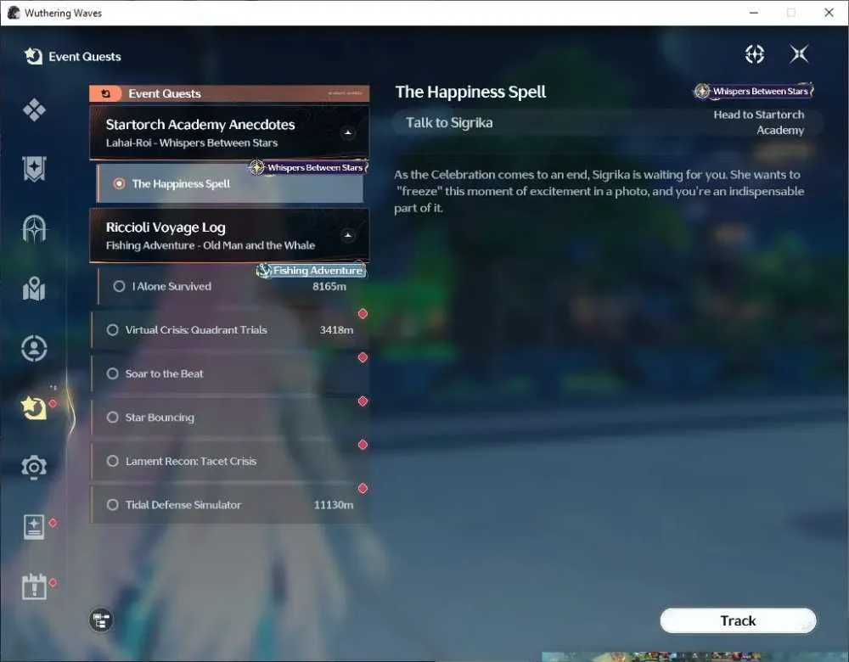Click the Talk to Sigrika objective

tap(449, 123)
